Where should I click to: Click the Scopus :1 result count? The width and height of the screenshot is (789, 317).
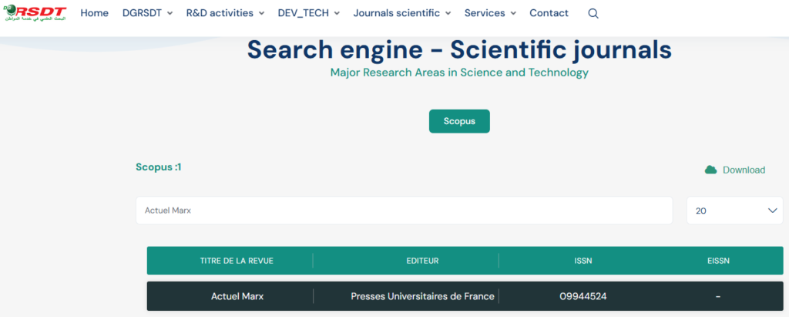(159, 167)
